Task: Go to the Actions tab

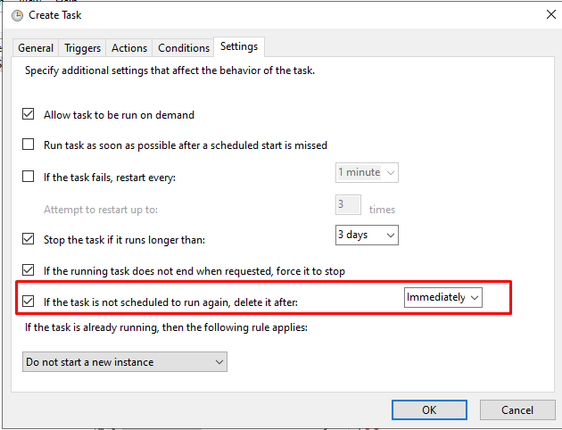Action: tap(129, 48)
